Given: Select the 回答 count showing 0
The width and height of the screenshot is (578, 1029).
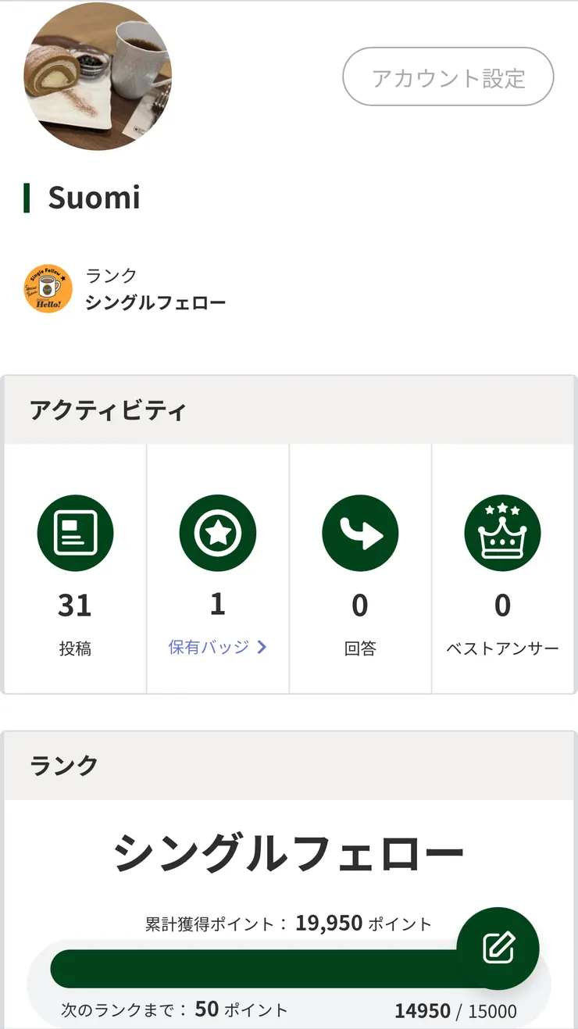Looking at the screenshot, I should (x=361, y=606).
